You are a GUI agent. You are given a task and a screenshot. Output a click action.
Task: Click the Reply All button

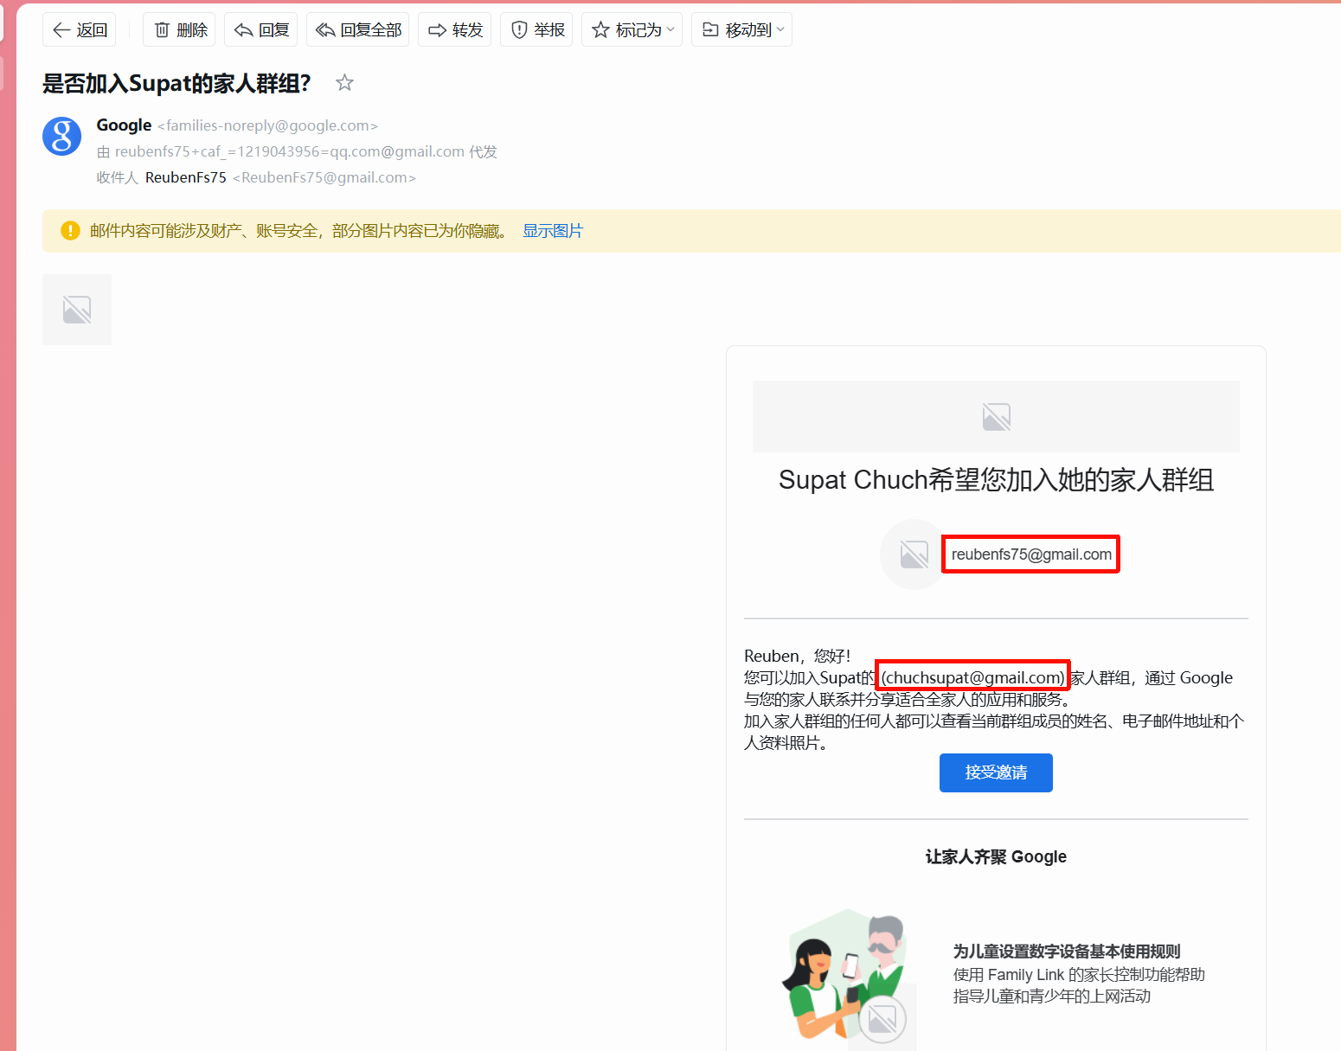pos(358,30)
